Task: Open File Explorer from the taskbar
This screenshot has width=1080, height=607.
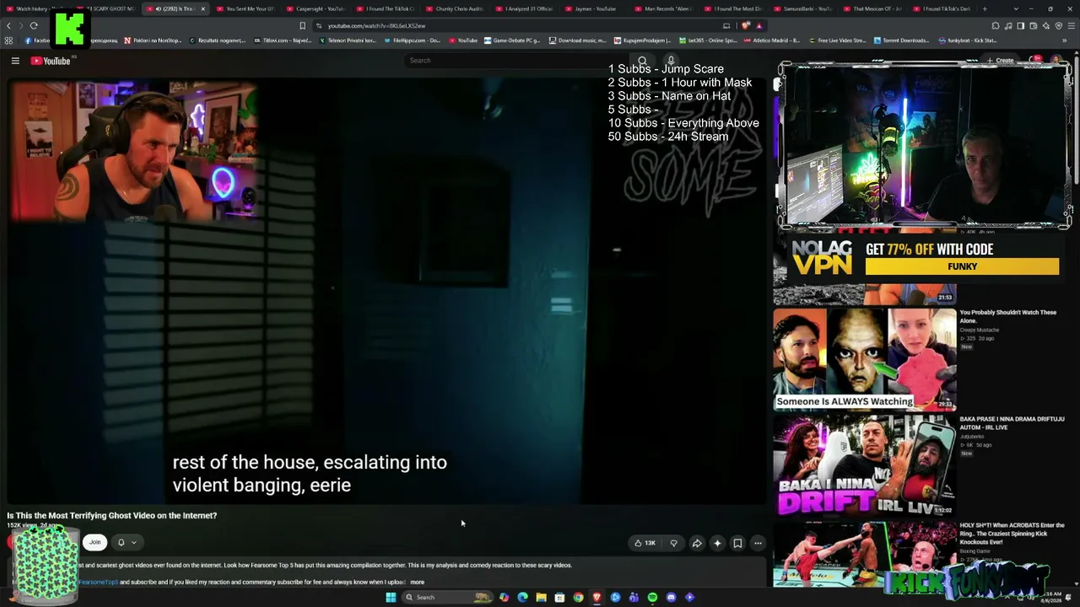Action: click(541, 598)
